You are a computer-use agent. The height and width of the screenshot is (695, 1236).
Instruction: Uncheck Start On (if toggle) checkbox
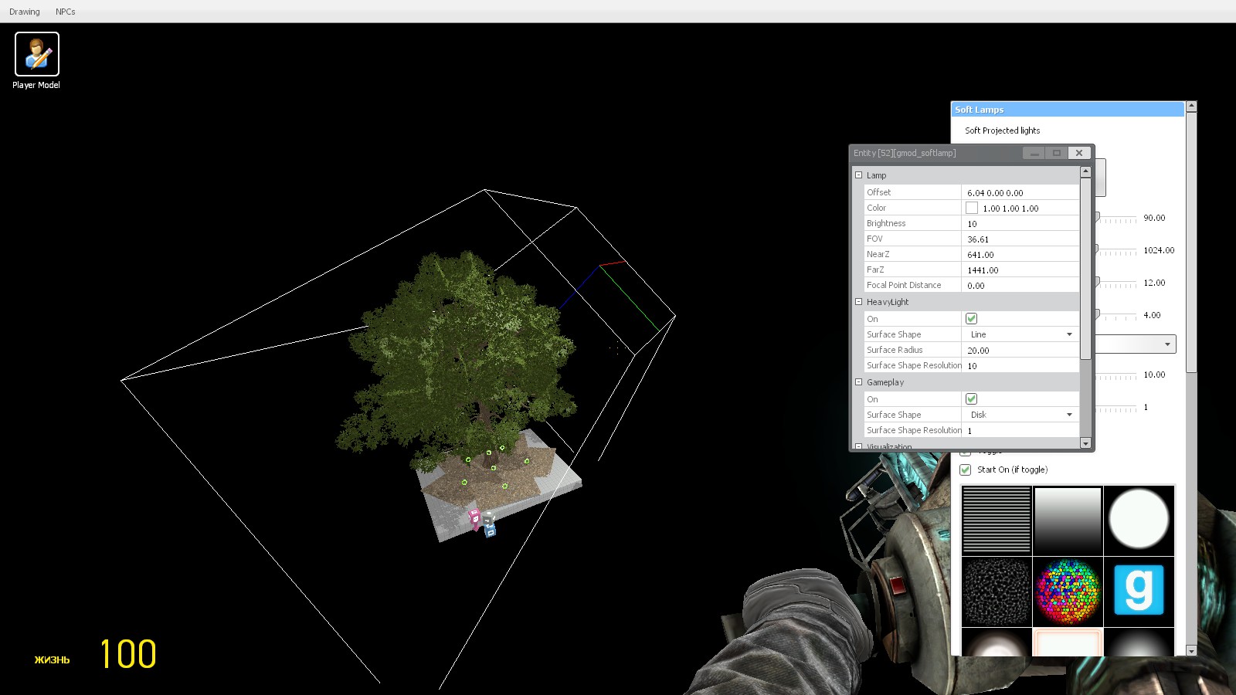(966, 470)
